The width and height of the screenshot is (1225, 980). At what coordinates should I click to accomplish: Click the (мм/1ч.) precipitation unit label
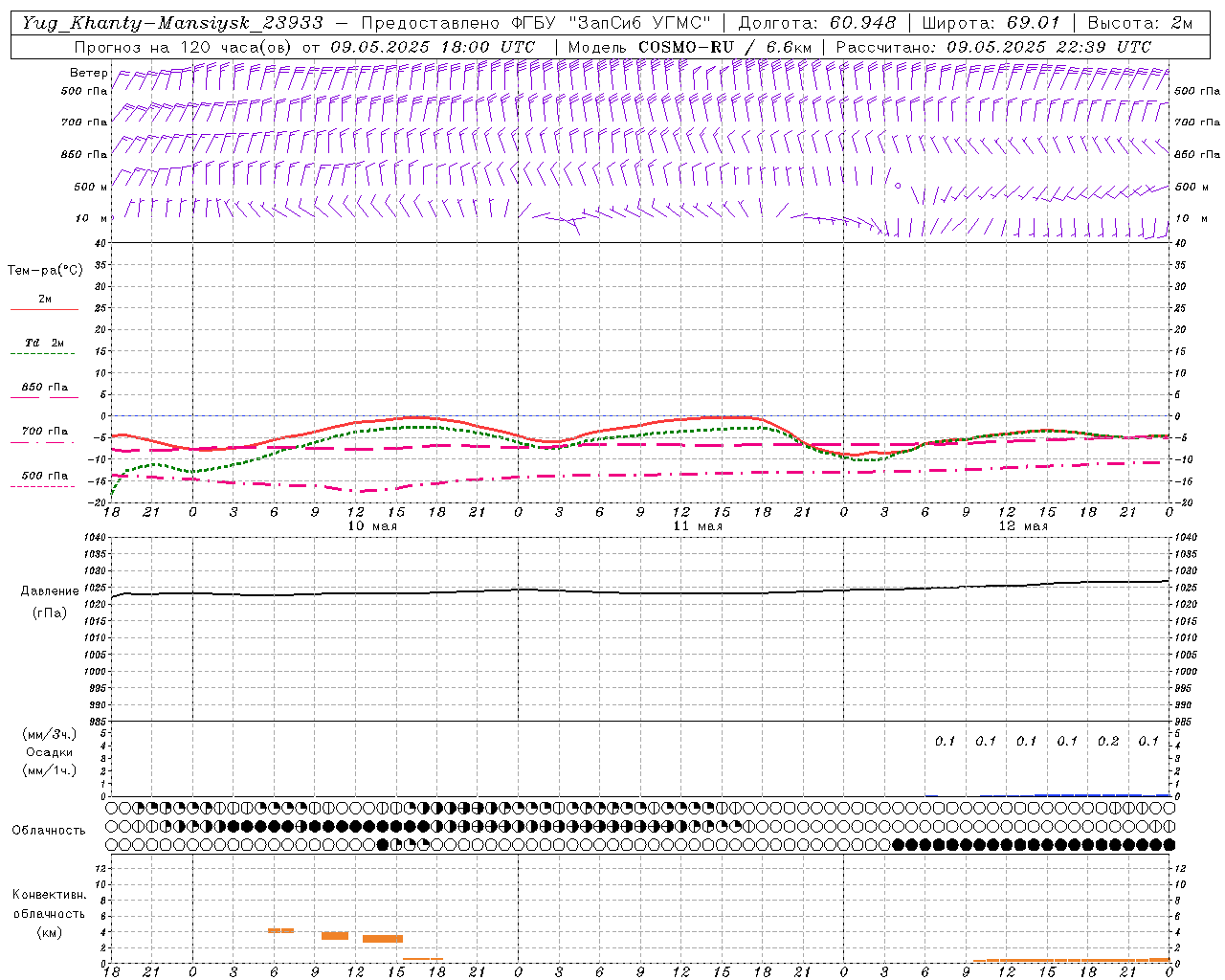pyautogui.click(x=50, y=770)
